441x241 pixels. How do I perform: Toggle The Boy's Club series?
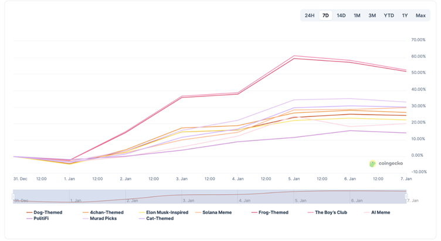pos(331,212)
